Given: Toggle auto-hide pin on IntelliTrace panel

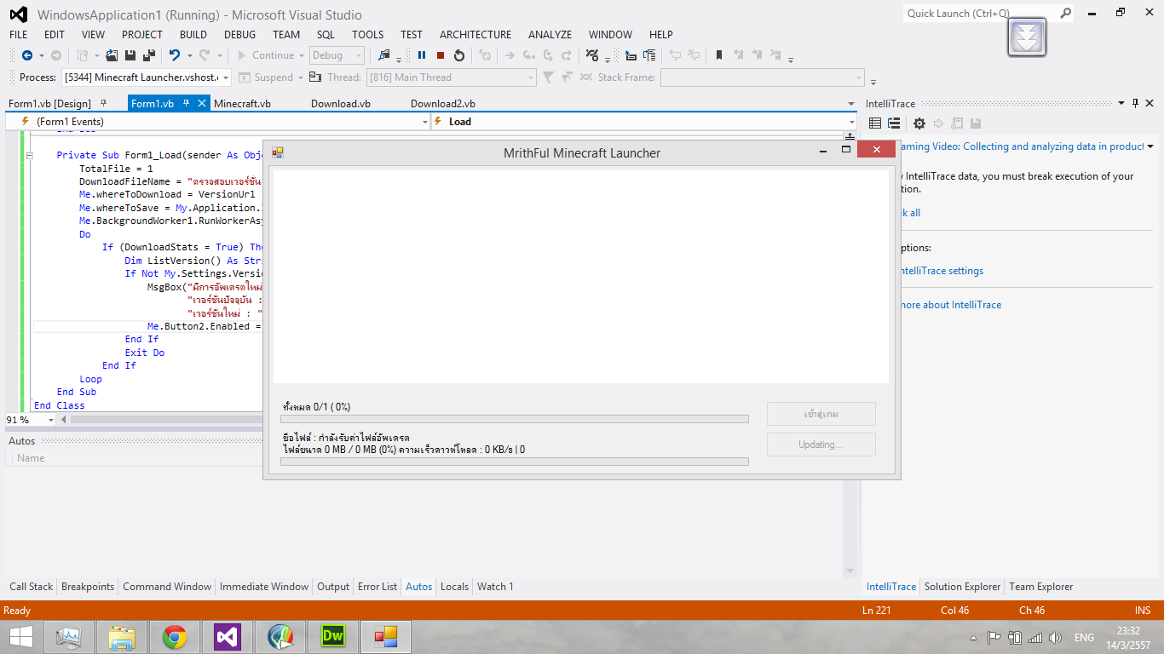Looking at the screenshot, I should (x=1135, y=103).
